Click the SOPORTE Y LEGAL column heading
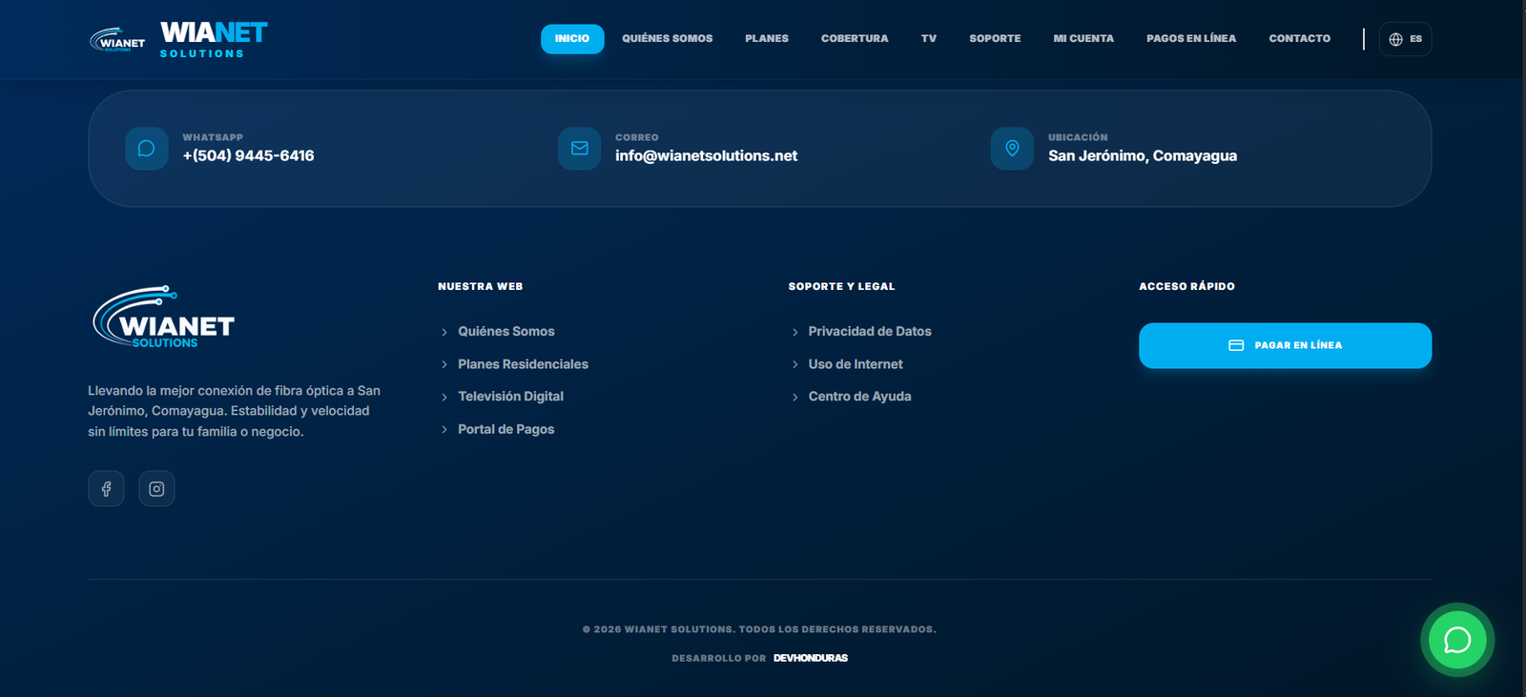Image resolution: width=1526 pixels, height=697 pixels. pos(841,286)
